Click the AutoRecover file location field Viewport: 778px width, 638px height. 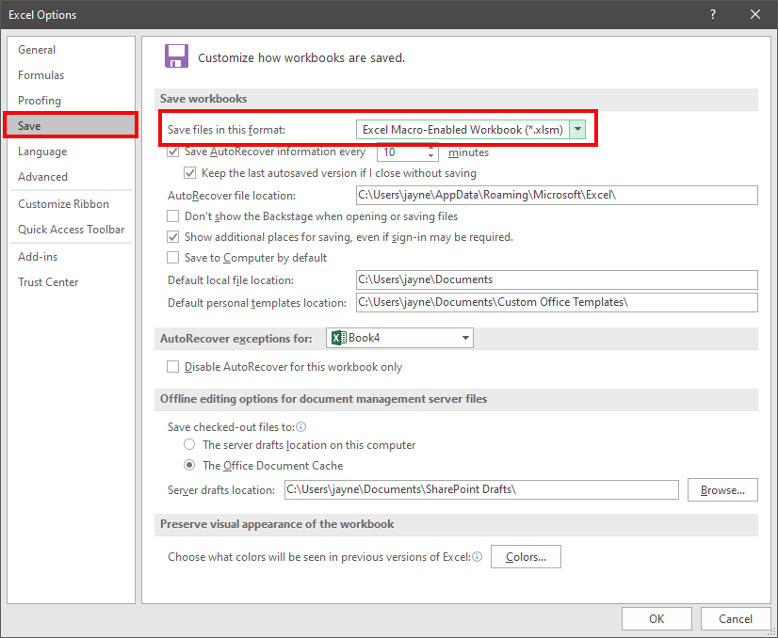pyautogui.click(x=557, y=195)
